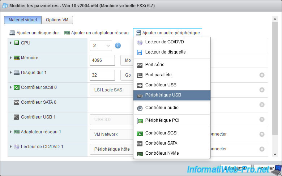
Task: Click Ajouter un disque dur
Action: pyautogui.click(x=34, y=33)
